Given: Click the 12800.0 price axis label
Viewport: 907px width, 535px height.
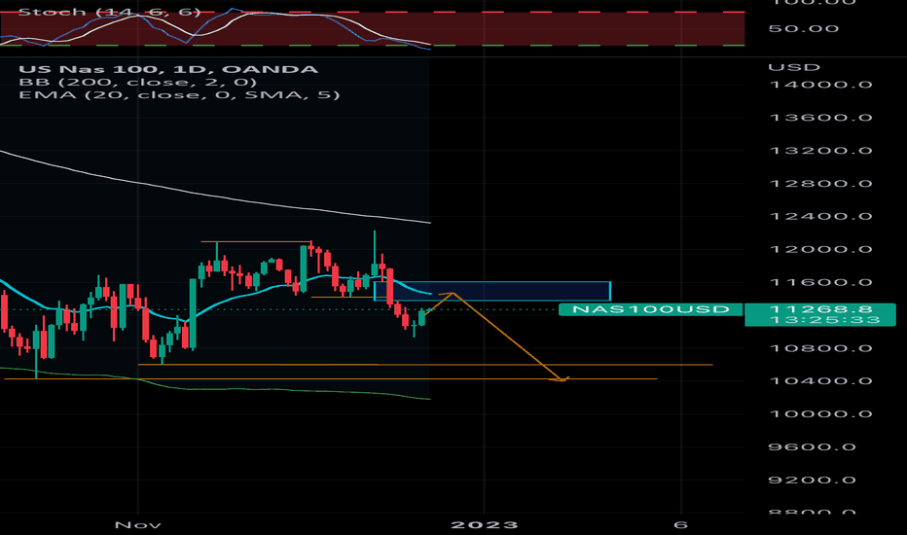Looking at the screenshot, I should 820,184.
